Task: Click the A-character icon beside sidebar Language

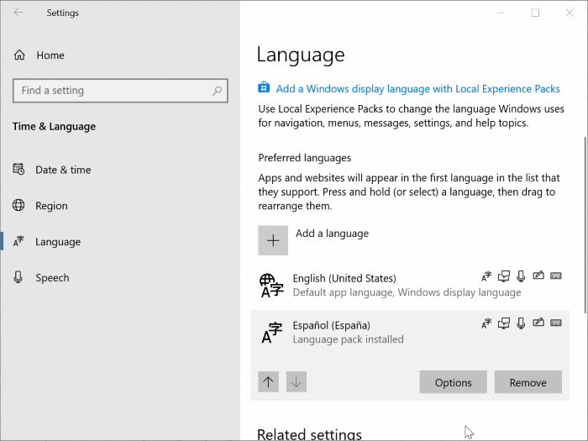Action: click(18, 241)
